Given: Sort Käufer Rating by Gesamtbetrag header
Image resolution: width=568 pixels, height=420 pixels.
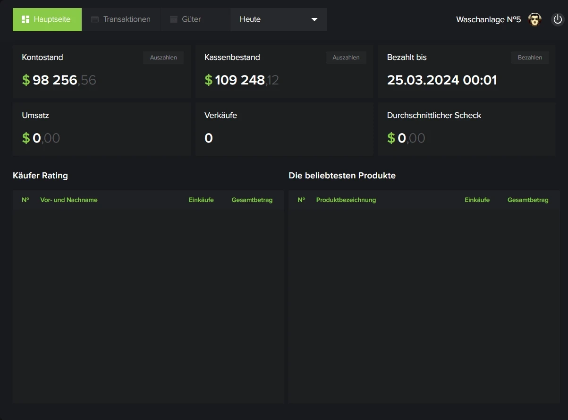Looking at the screenshot, I should click(x=252, y=200).
